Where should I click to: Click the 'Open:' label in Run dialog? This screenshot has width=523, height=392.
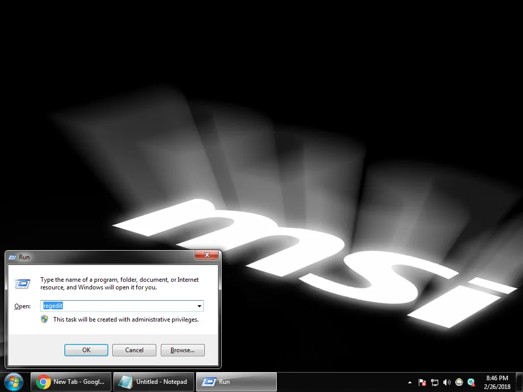tap(22, 306)
